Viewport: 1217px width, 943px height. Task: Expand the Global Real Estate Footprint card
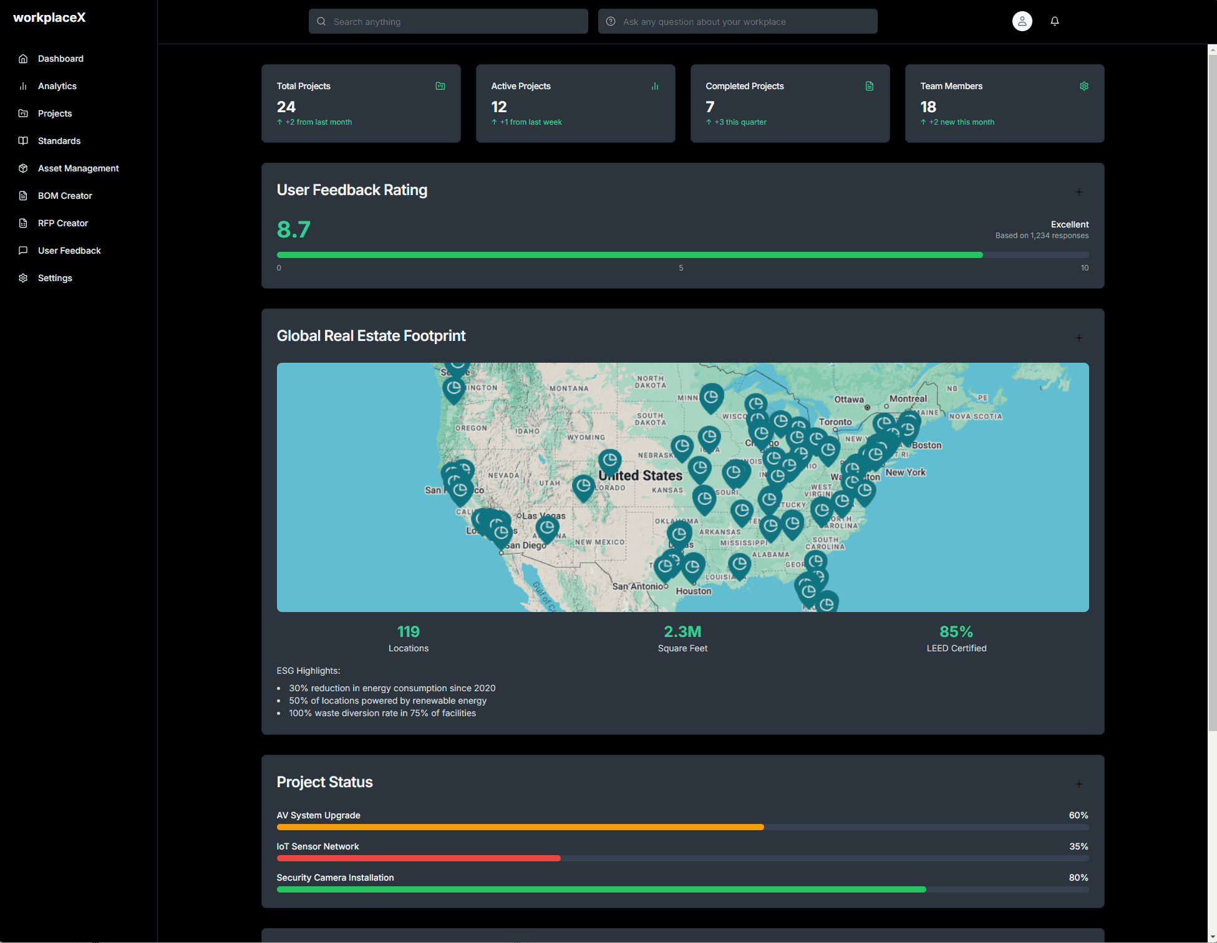1079,338
